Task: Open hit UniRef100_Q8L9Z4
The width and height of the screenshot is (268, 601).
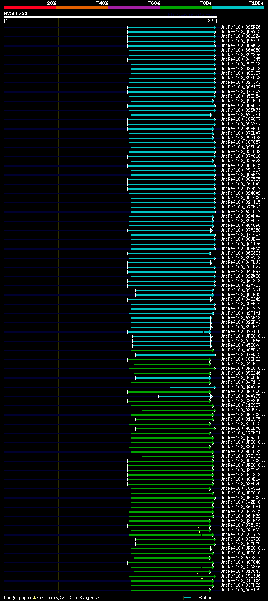Action: coord(241,36)
